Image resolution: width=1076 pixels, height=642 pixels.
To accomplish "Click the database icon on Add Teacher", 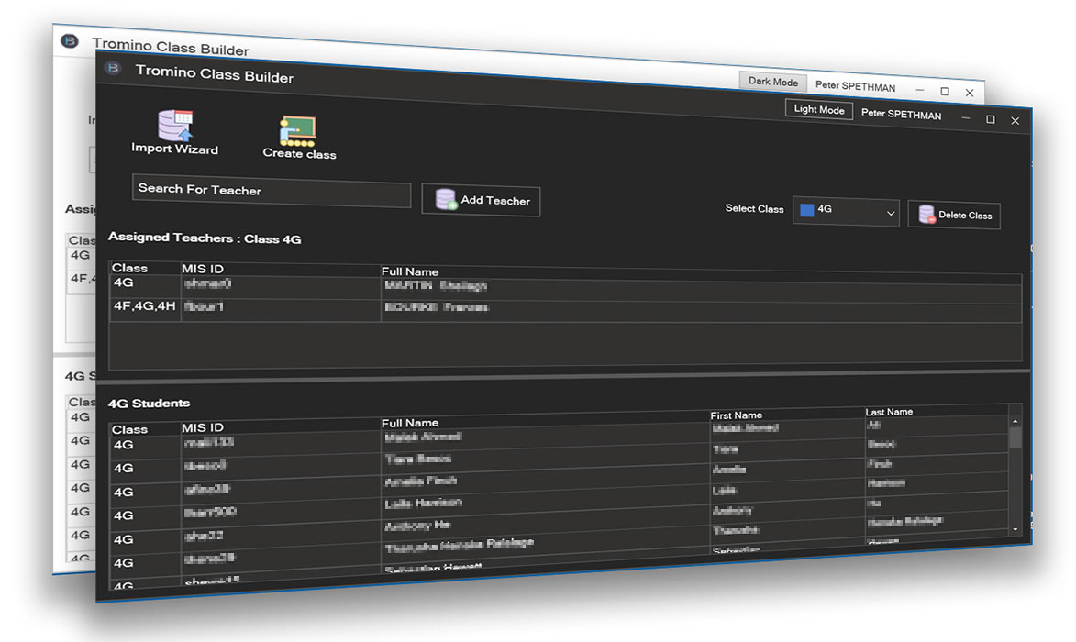I will tap(446, 200).
